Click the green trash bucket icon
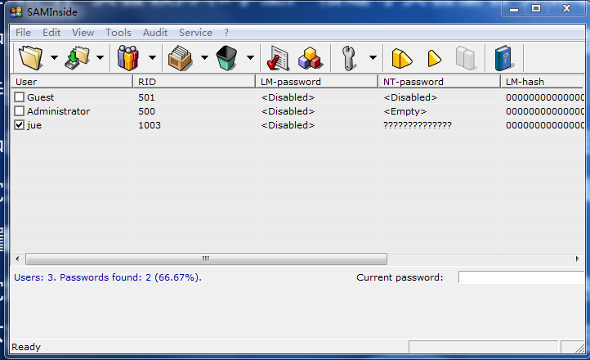 [x=226, y=57]
